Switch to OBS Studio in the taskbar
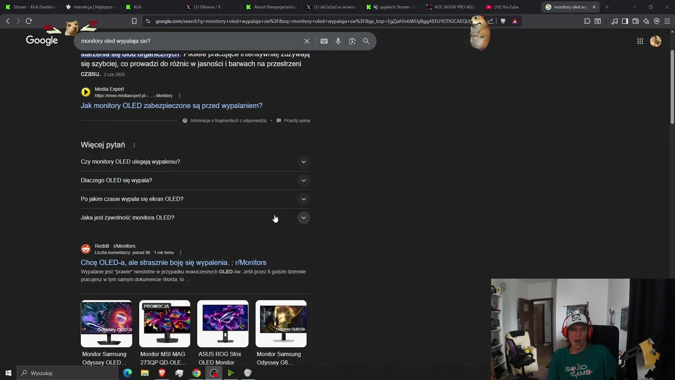This screenshot has height=380, width=675. point(214,373)
